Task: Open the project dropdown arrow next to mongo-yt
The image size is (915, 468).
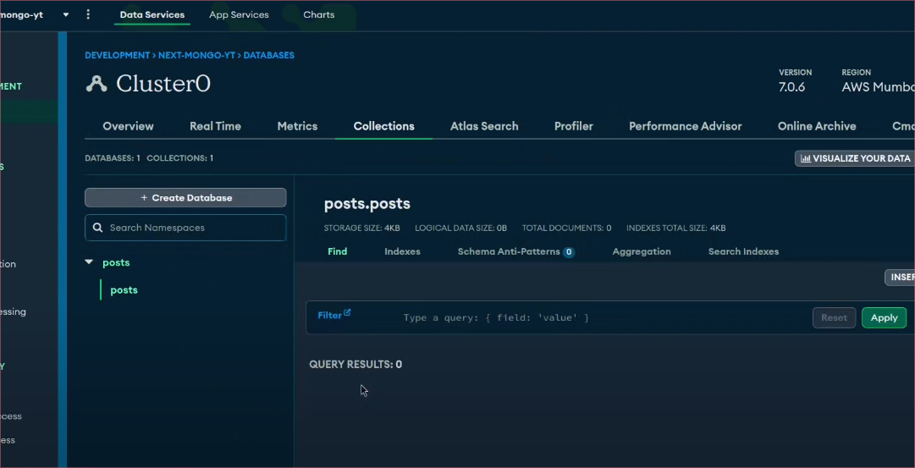Action: [66, 14]
